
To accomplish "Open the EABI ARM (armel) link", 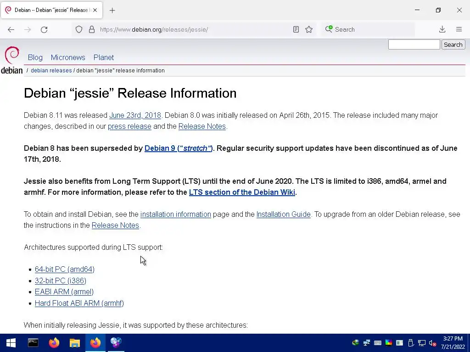I will click(x=64, y=292).
